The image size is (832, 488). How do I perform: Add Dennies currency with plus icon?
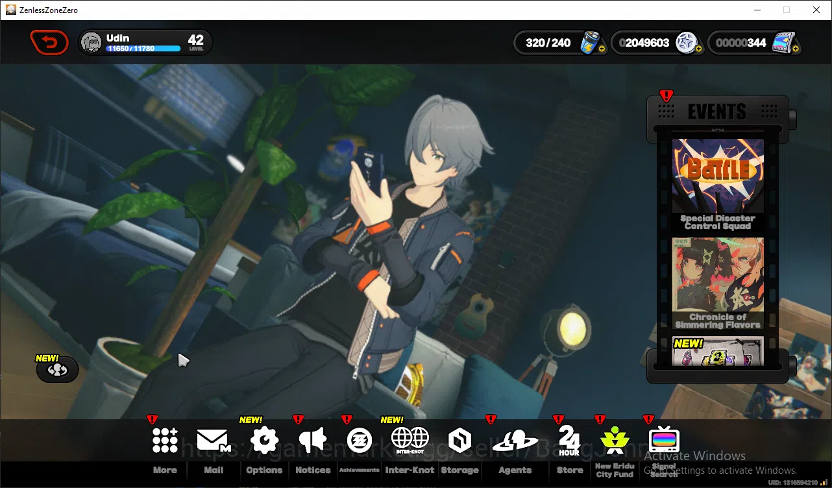698,49
